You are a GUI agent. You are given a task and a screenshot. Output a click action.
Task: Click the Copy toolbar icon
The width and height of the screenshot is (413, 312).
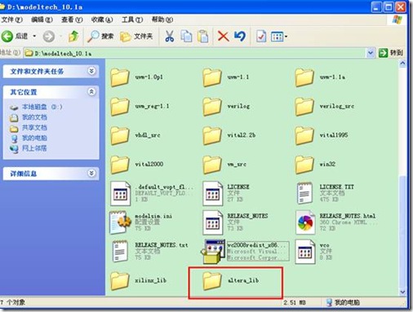tap(186, 36)
